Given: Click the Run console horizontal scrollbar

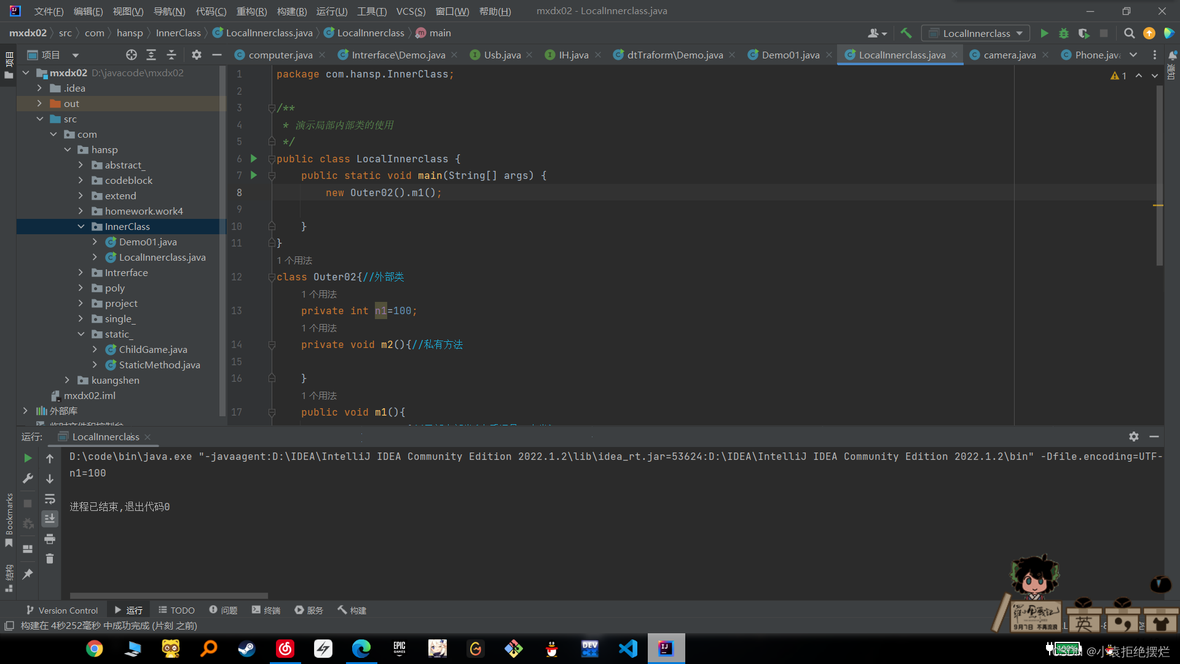Looking at the screenshot, I should pyautogui.click(x=169, y=595).
